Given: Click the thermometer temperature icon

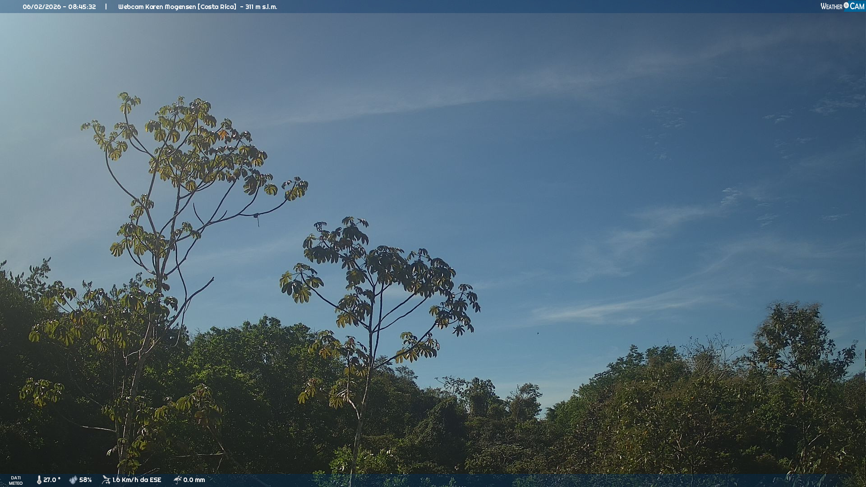Looking at the screenshot, I should point(39,480).
